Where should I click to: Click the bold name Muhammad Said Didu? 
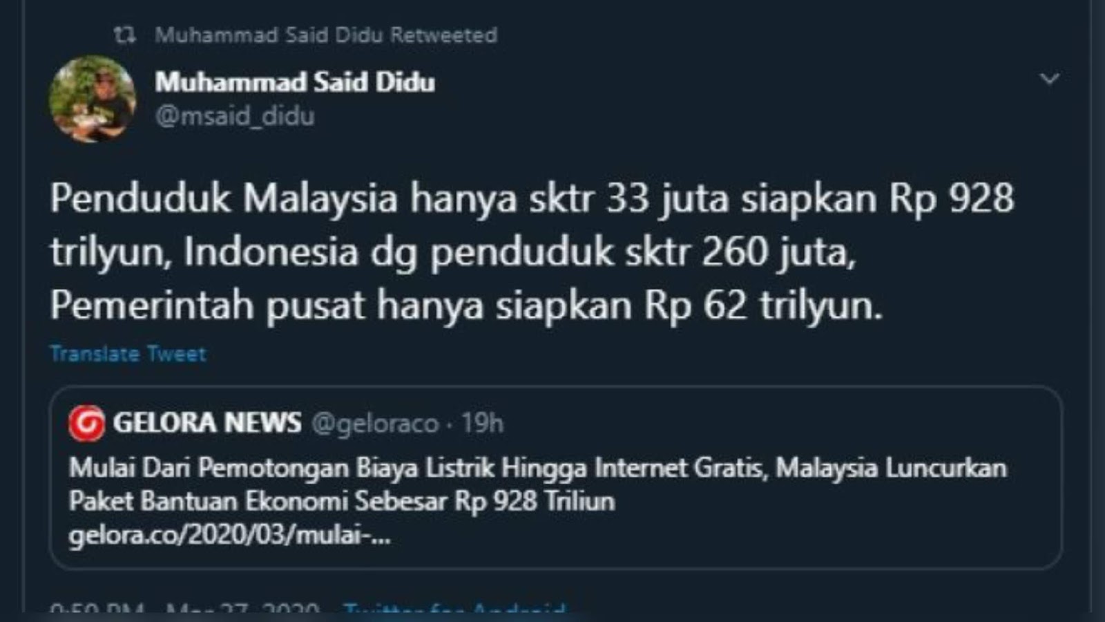point(295,82)
